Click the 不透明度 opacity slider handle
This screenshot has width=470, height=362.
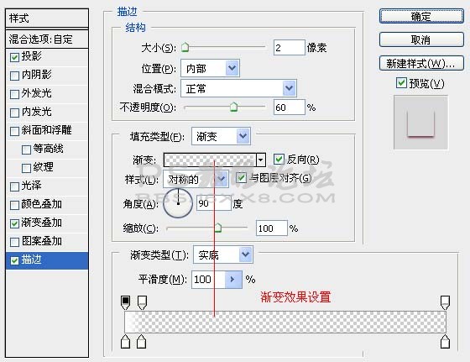point(233,107)
